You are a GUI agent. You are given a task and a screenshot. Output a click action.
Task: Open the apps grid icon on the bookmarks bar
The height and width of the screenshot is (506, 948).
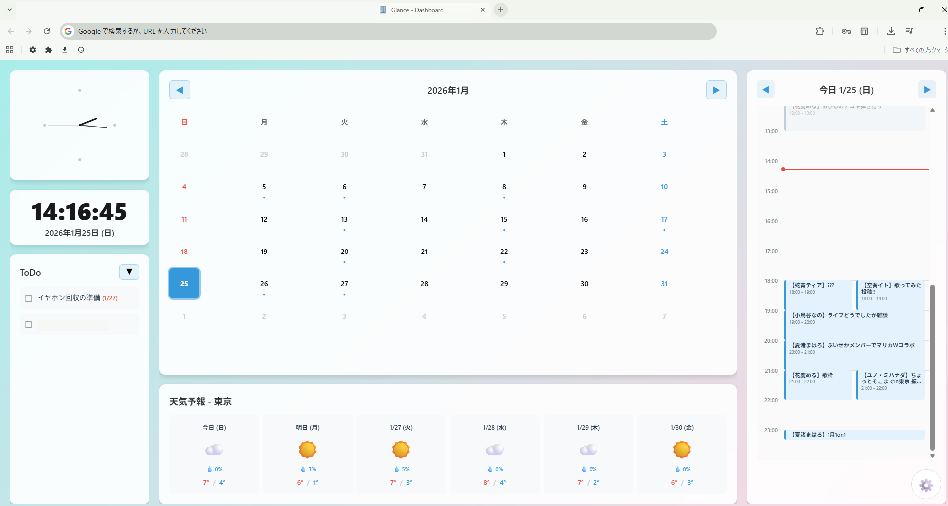[x=10, y=50]
